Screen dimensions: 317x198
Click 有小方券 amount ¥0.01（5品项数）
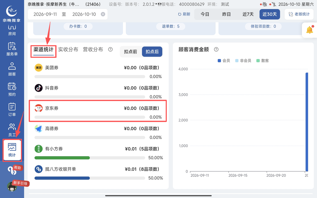click(142, 149)
